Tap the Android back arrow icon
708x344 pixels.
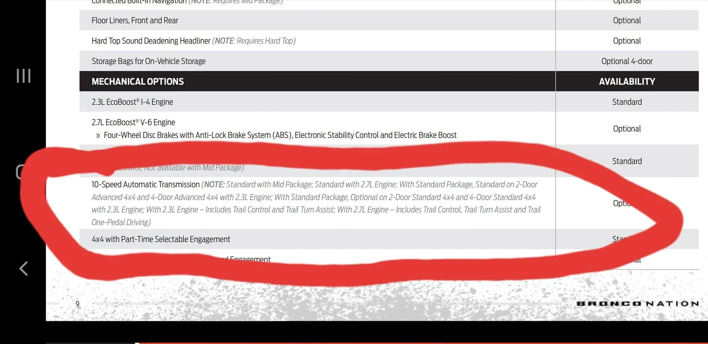[x=23, y=268]
